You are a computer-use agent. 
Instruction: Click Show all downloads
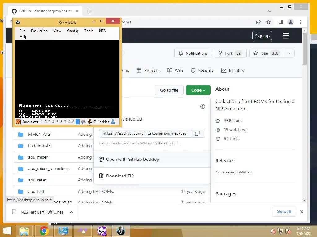(x=284, y=212)
